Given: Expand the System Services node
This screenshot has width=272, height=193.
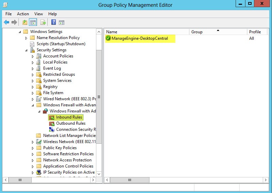Looking at the screenshot, I should pyautogui.click(x=33, y=81).
